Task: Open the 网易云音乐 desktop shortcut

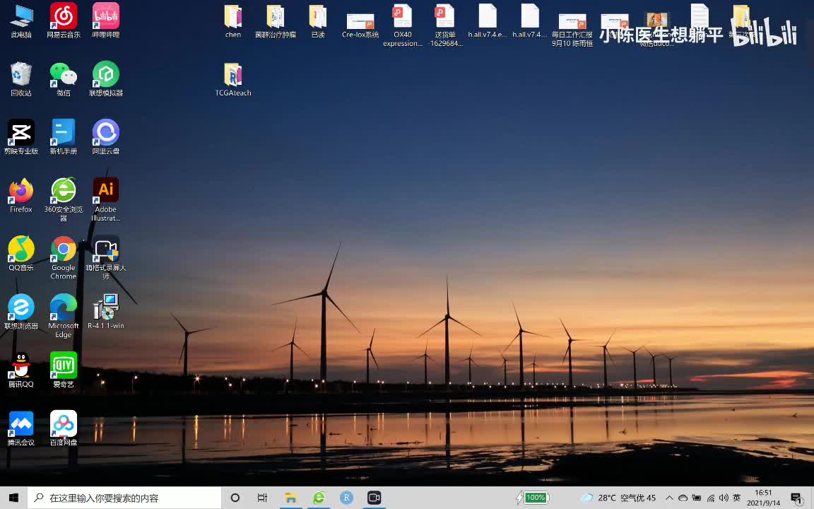Action: [x=64, y=17]
